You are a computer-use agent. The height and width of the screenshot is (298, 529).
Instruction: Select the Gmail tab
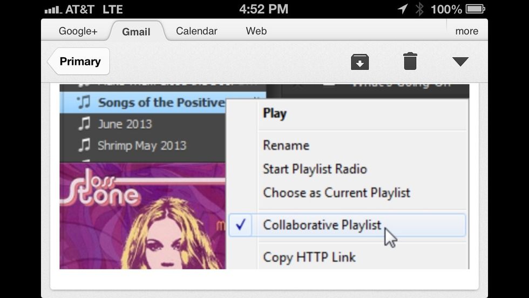[136, 32]
